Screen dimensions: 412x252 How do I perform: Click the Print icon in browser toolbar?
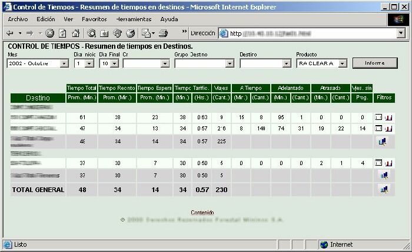tap(164, 33)
